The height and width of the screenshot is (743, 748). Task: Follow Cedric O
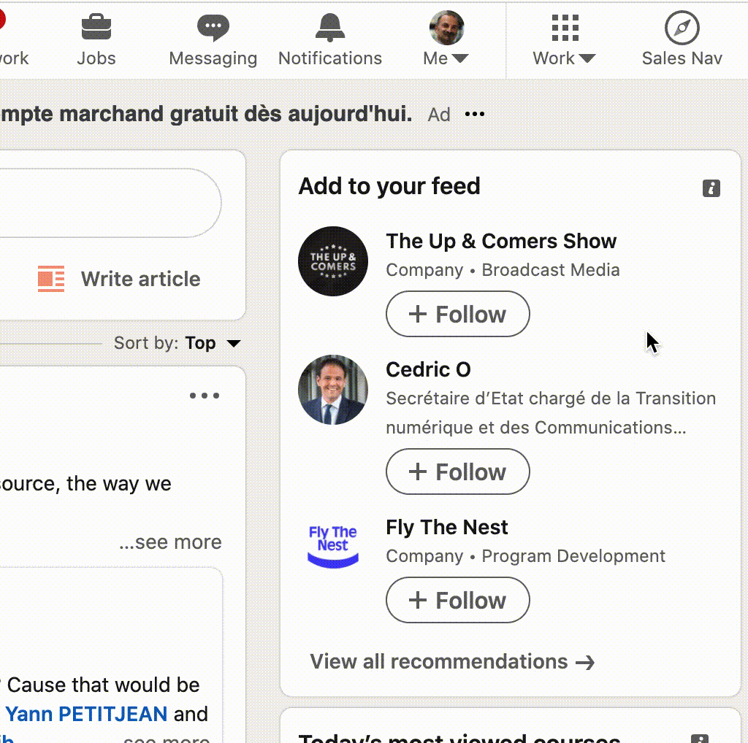(457, 471)
